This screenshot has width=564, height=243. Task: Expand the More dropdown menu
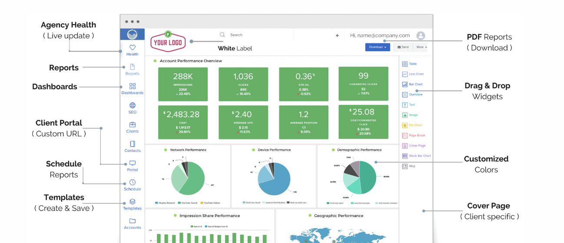pyautogui.click(x=421, y=47)
